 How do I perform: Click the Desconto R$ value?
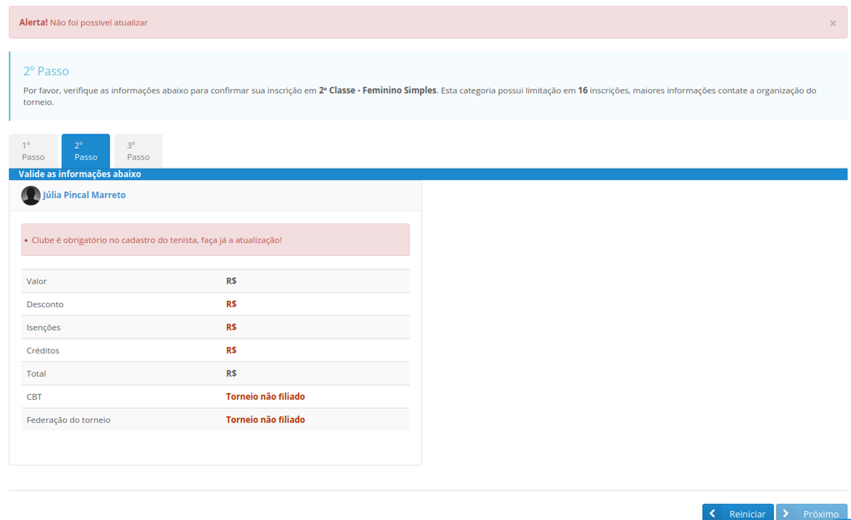tap(231, 304)
